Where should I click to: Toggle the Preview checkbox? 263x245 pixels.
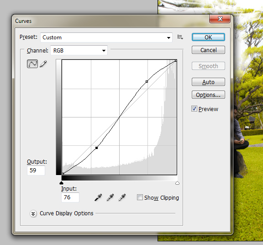pyautogui.click(x=194, y=109)
